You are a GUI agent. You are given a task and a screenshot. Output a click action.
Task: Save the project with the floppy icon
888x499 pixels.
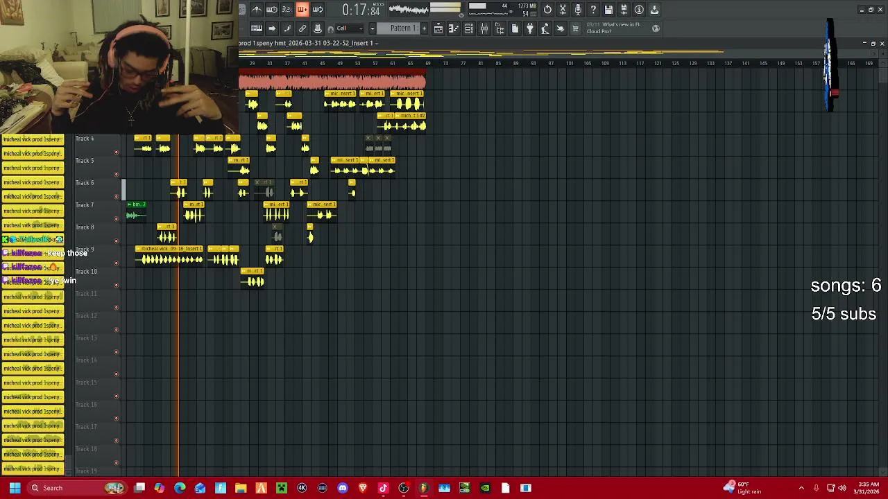[x=608, y=10]
